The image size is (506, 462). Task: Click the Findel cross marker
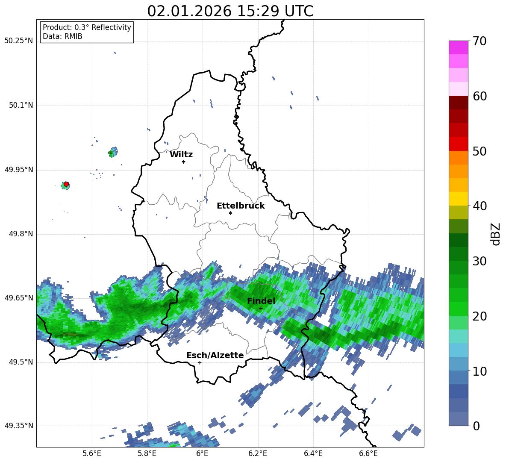[x=261, y=308]
